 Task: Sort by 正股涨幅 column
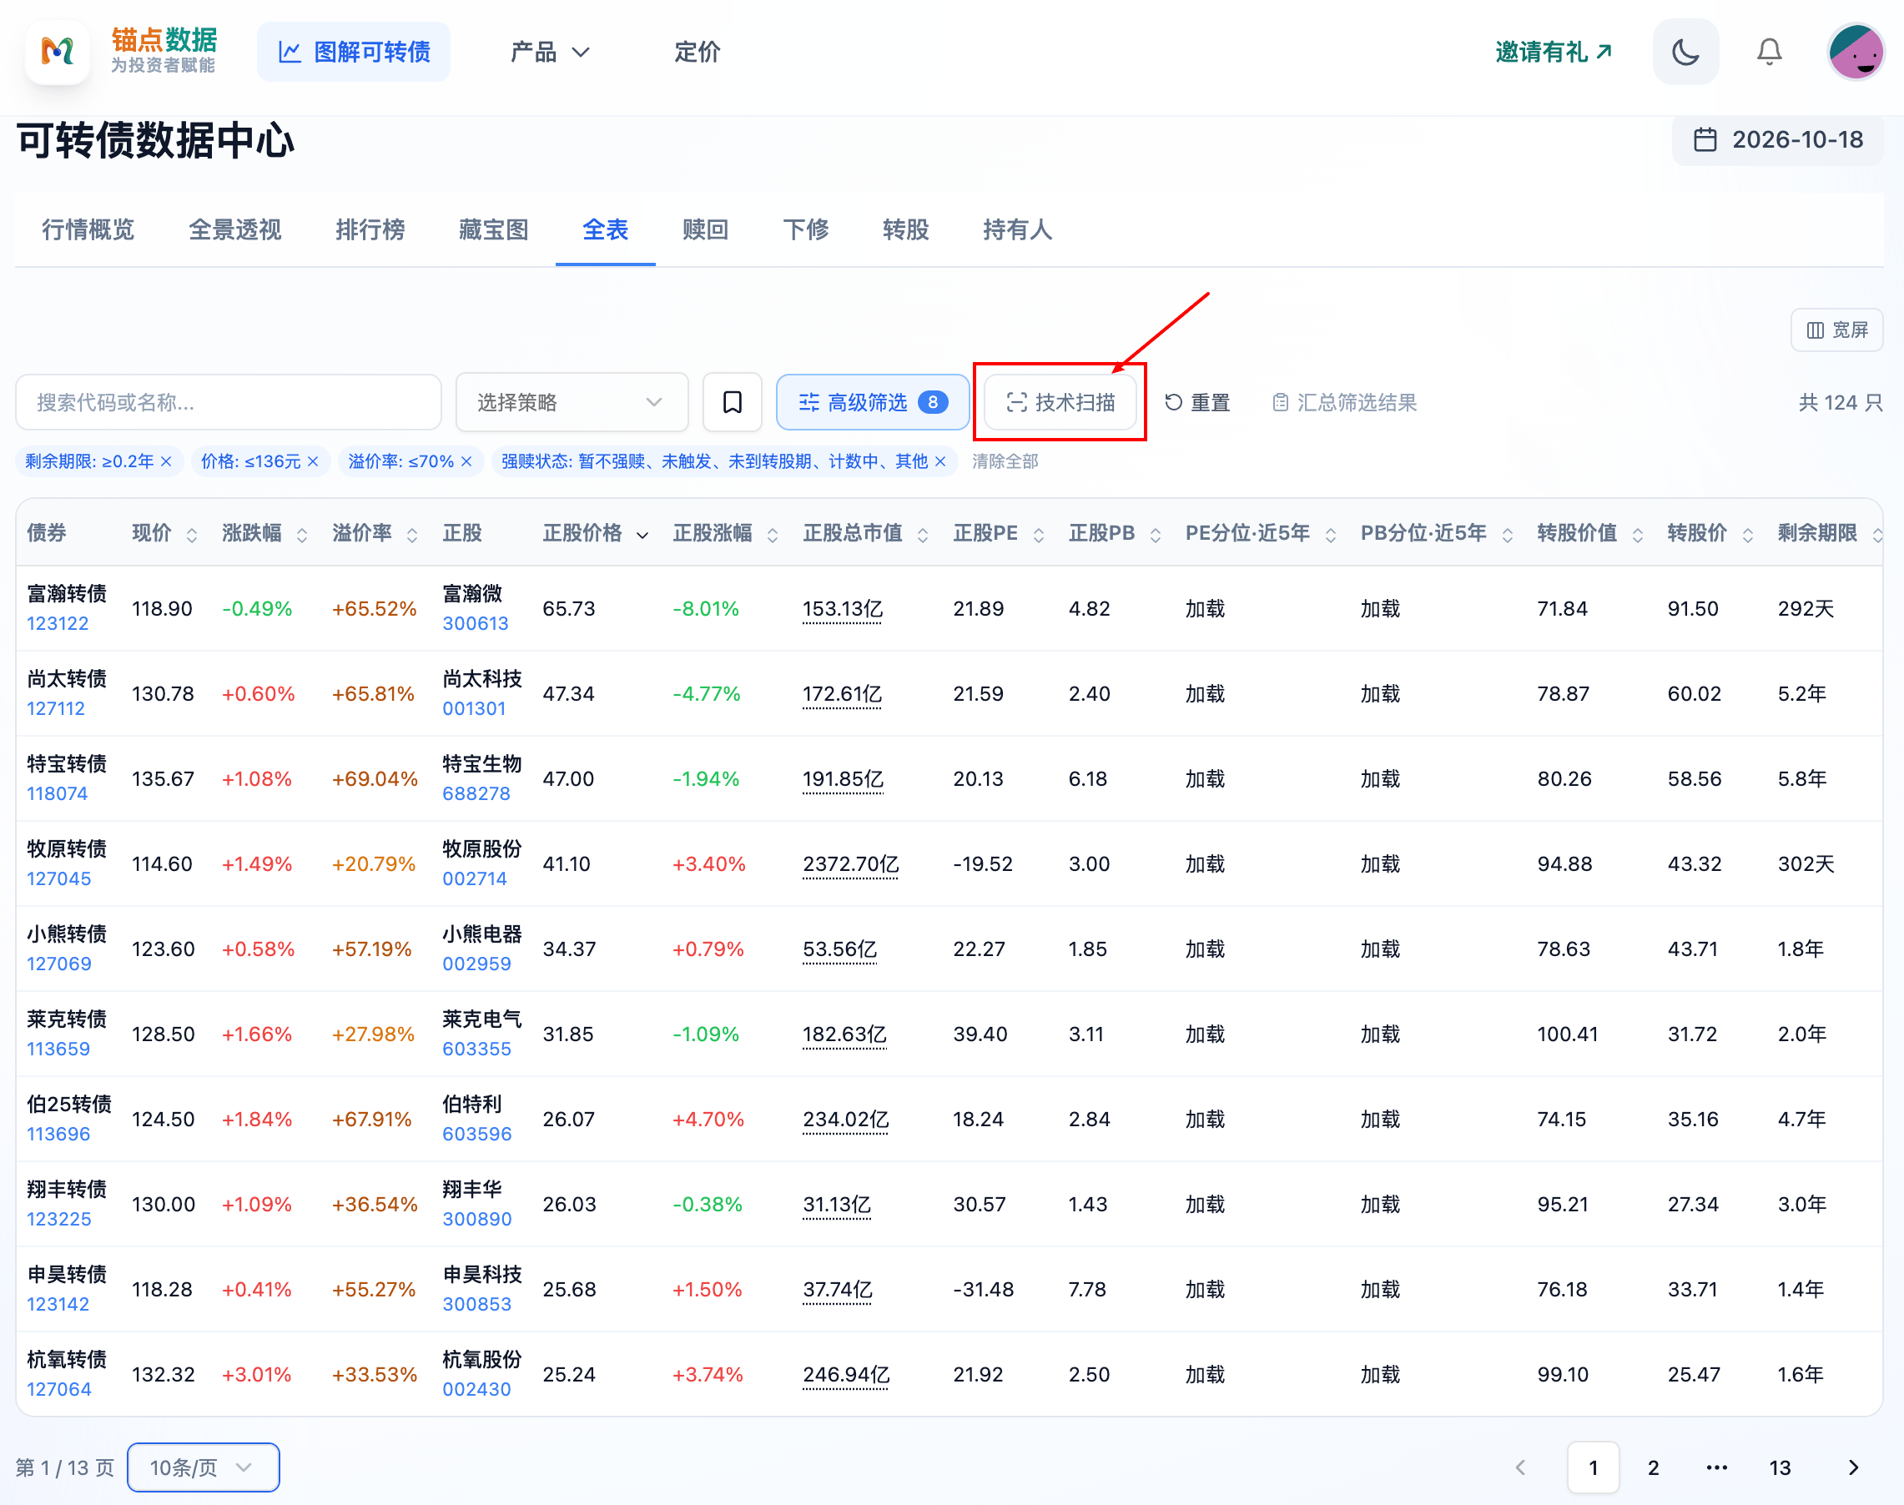pyautogui.click(x=772, y=535)
